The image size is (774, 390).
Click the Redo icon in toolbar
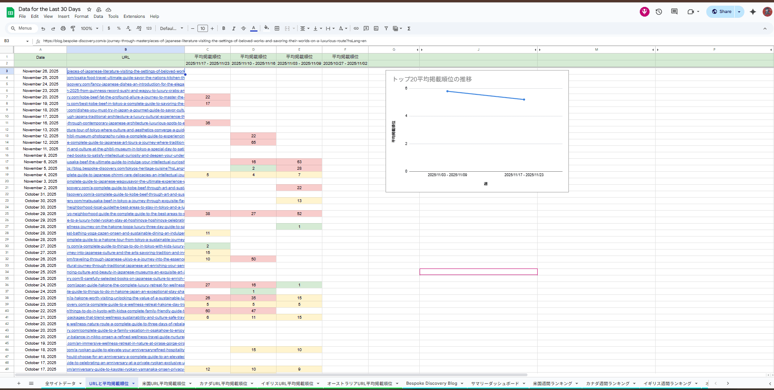click(53, 28)
